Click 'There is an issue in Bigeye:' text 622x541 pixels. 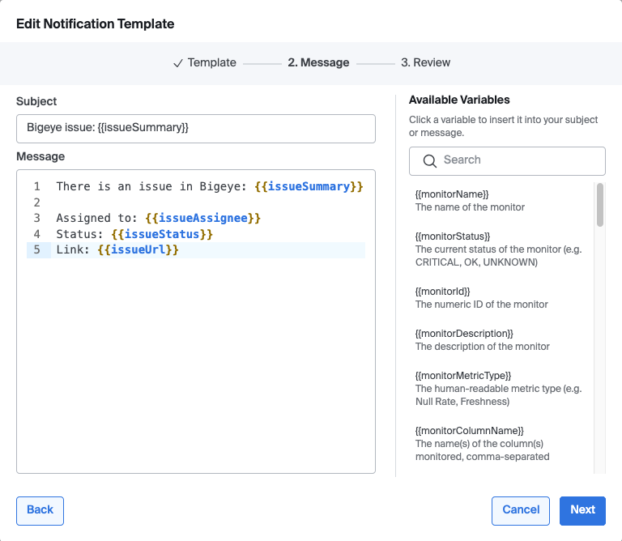pyautogui.click(x=151, y=186)
